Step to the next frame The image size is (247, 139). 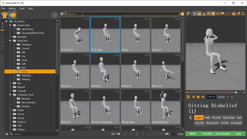203,97
